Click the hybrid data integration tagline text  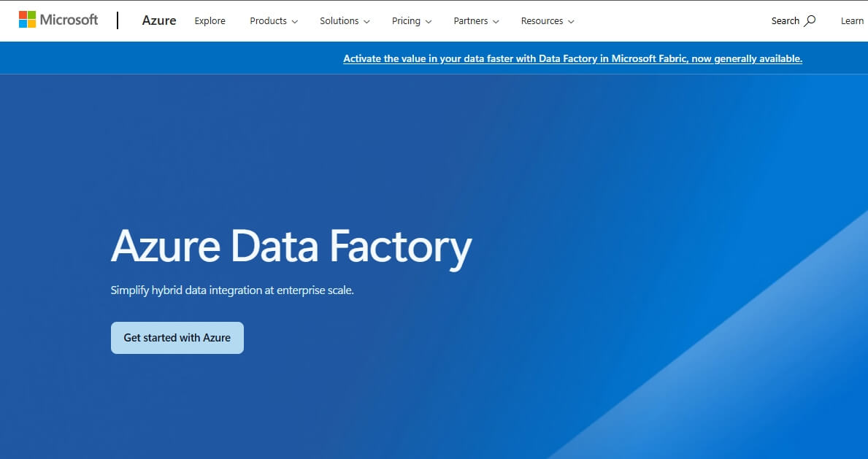(x=231, y=289)
